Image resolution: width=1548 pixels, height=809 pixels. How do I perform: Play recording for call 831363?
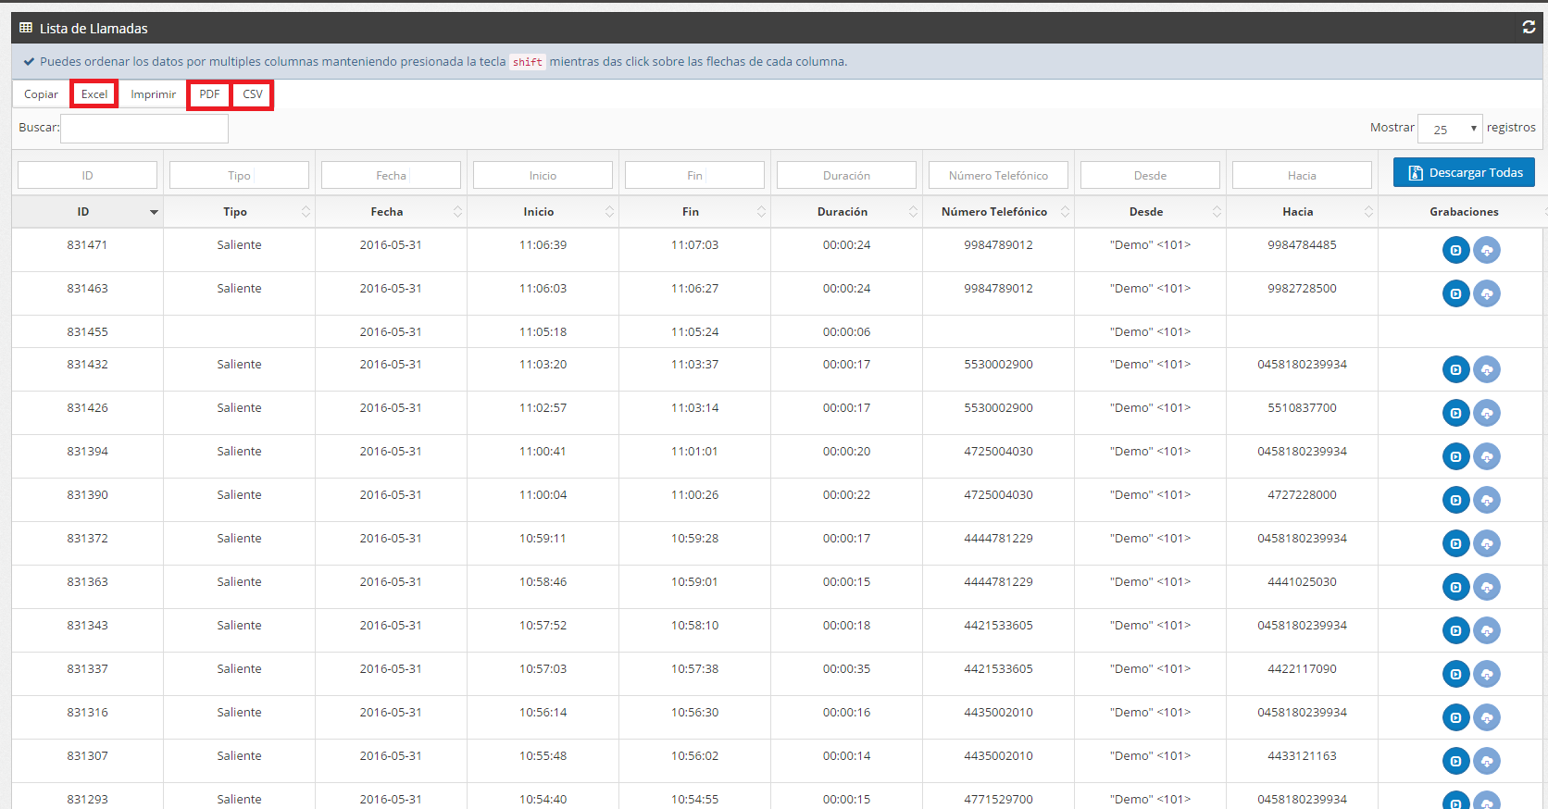click(x=1456, y=587)
